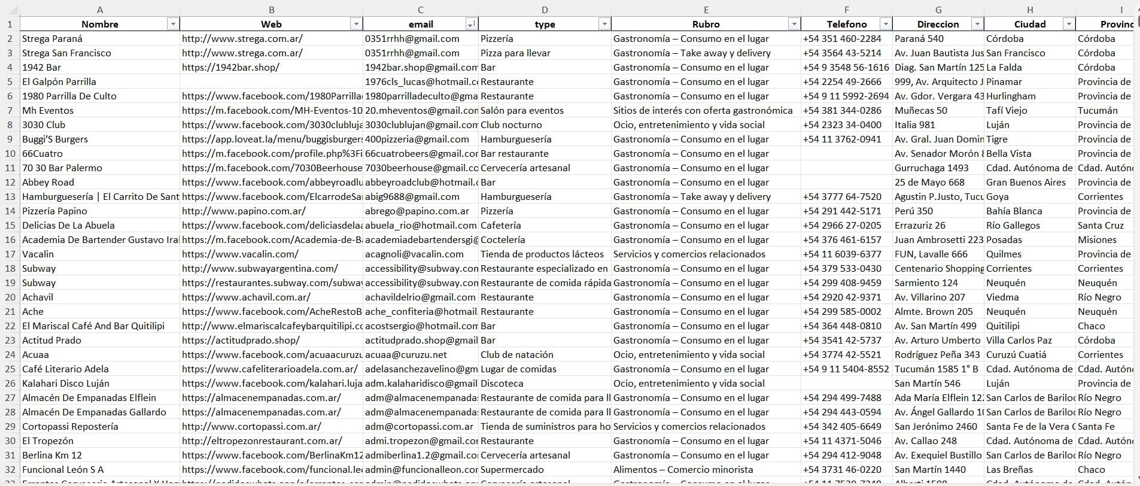Click the 'Cortopassi Repostería' name cell
This screenshot has width=1140, height=486.
[x=100, y=426]
